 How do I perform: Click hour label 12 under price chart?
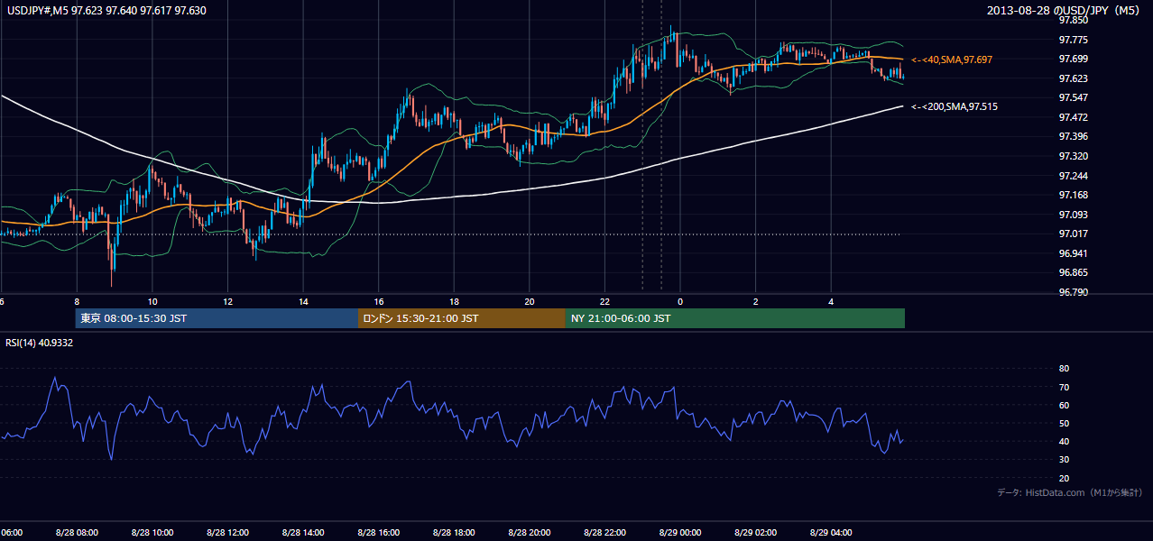tap(227, 301)
